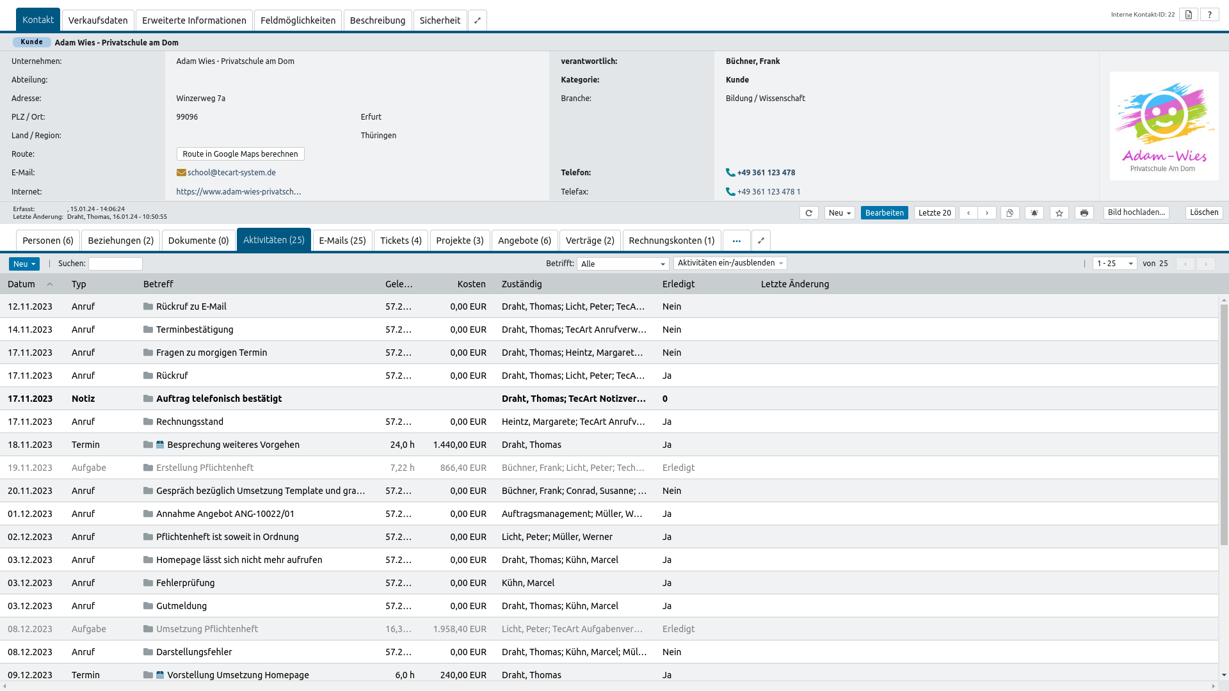Expand 'Aktivitäten ein-/ausblenden' dropdown
Viewport: 1229px width, 691px height.
(x=730, y=263)
